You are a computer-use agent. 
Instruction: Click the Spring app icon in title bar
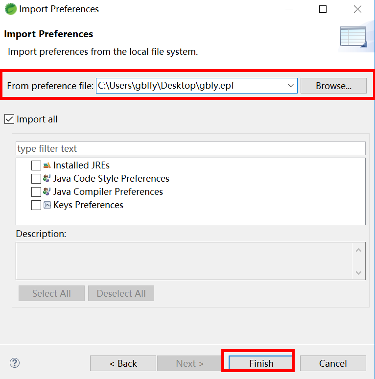point(11,9)
